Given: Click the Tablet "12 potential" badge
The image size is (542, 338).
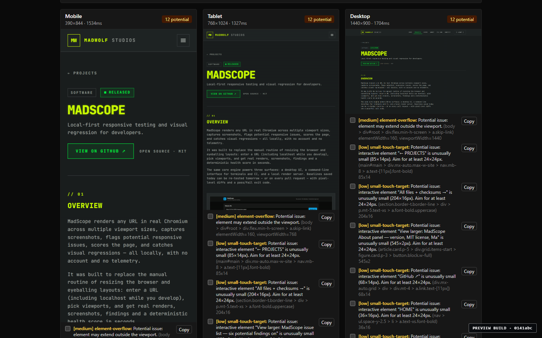Looking at the screenshot, I should [320, 20].
